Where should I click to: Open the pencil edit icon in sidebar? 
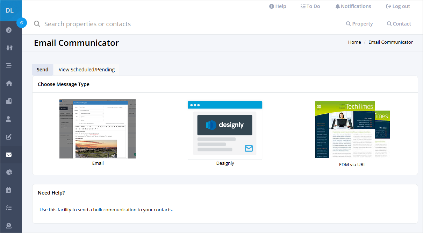click(9, 137)
